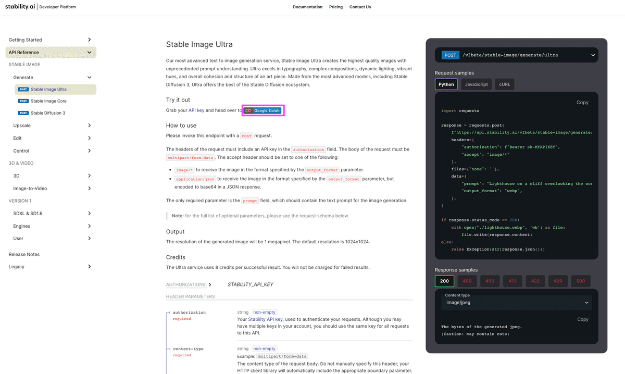Click the POST badge in the endpoint selector

tap(451, 55)
